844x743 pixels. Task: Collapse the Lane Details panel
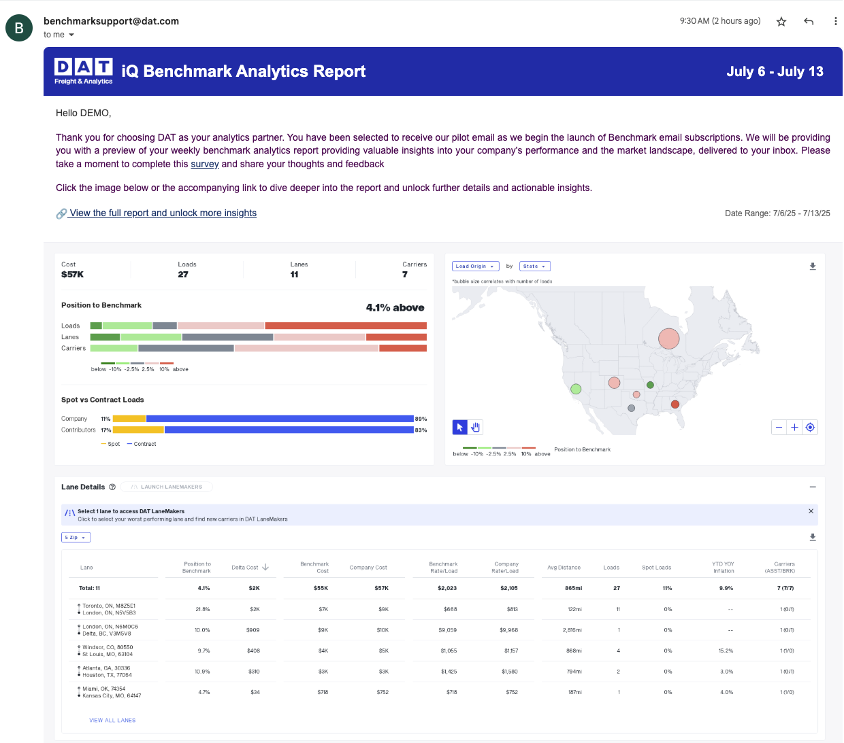click(x=813, y=487)
